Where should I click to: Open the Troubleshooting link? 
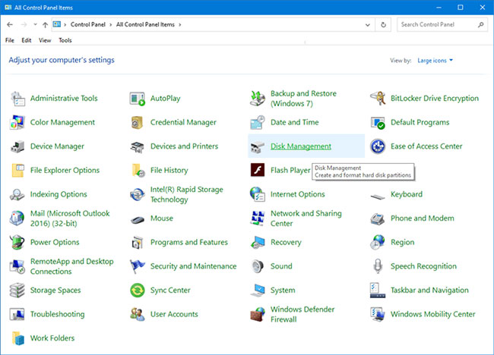pyautogui.click(x=57, y=314)
